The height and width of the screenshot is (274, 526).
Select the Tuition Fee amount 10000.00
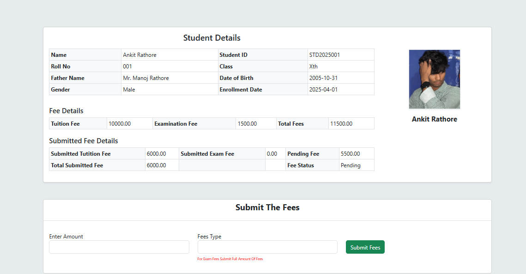click(120, 124)
